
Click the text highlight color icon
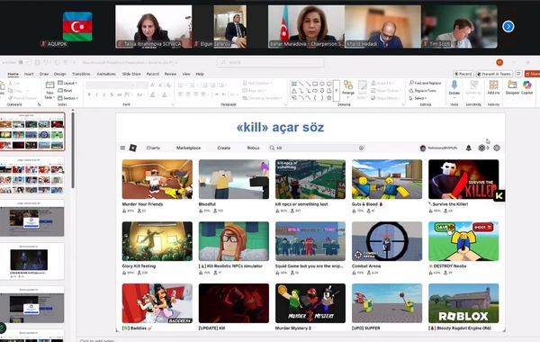click(x=153, y=94)
